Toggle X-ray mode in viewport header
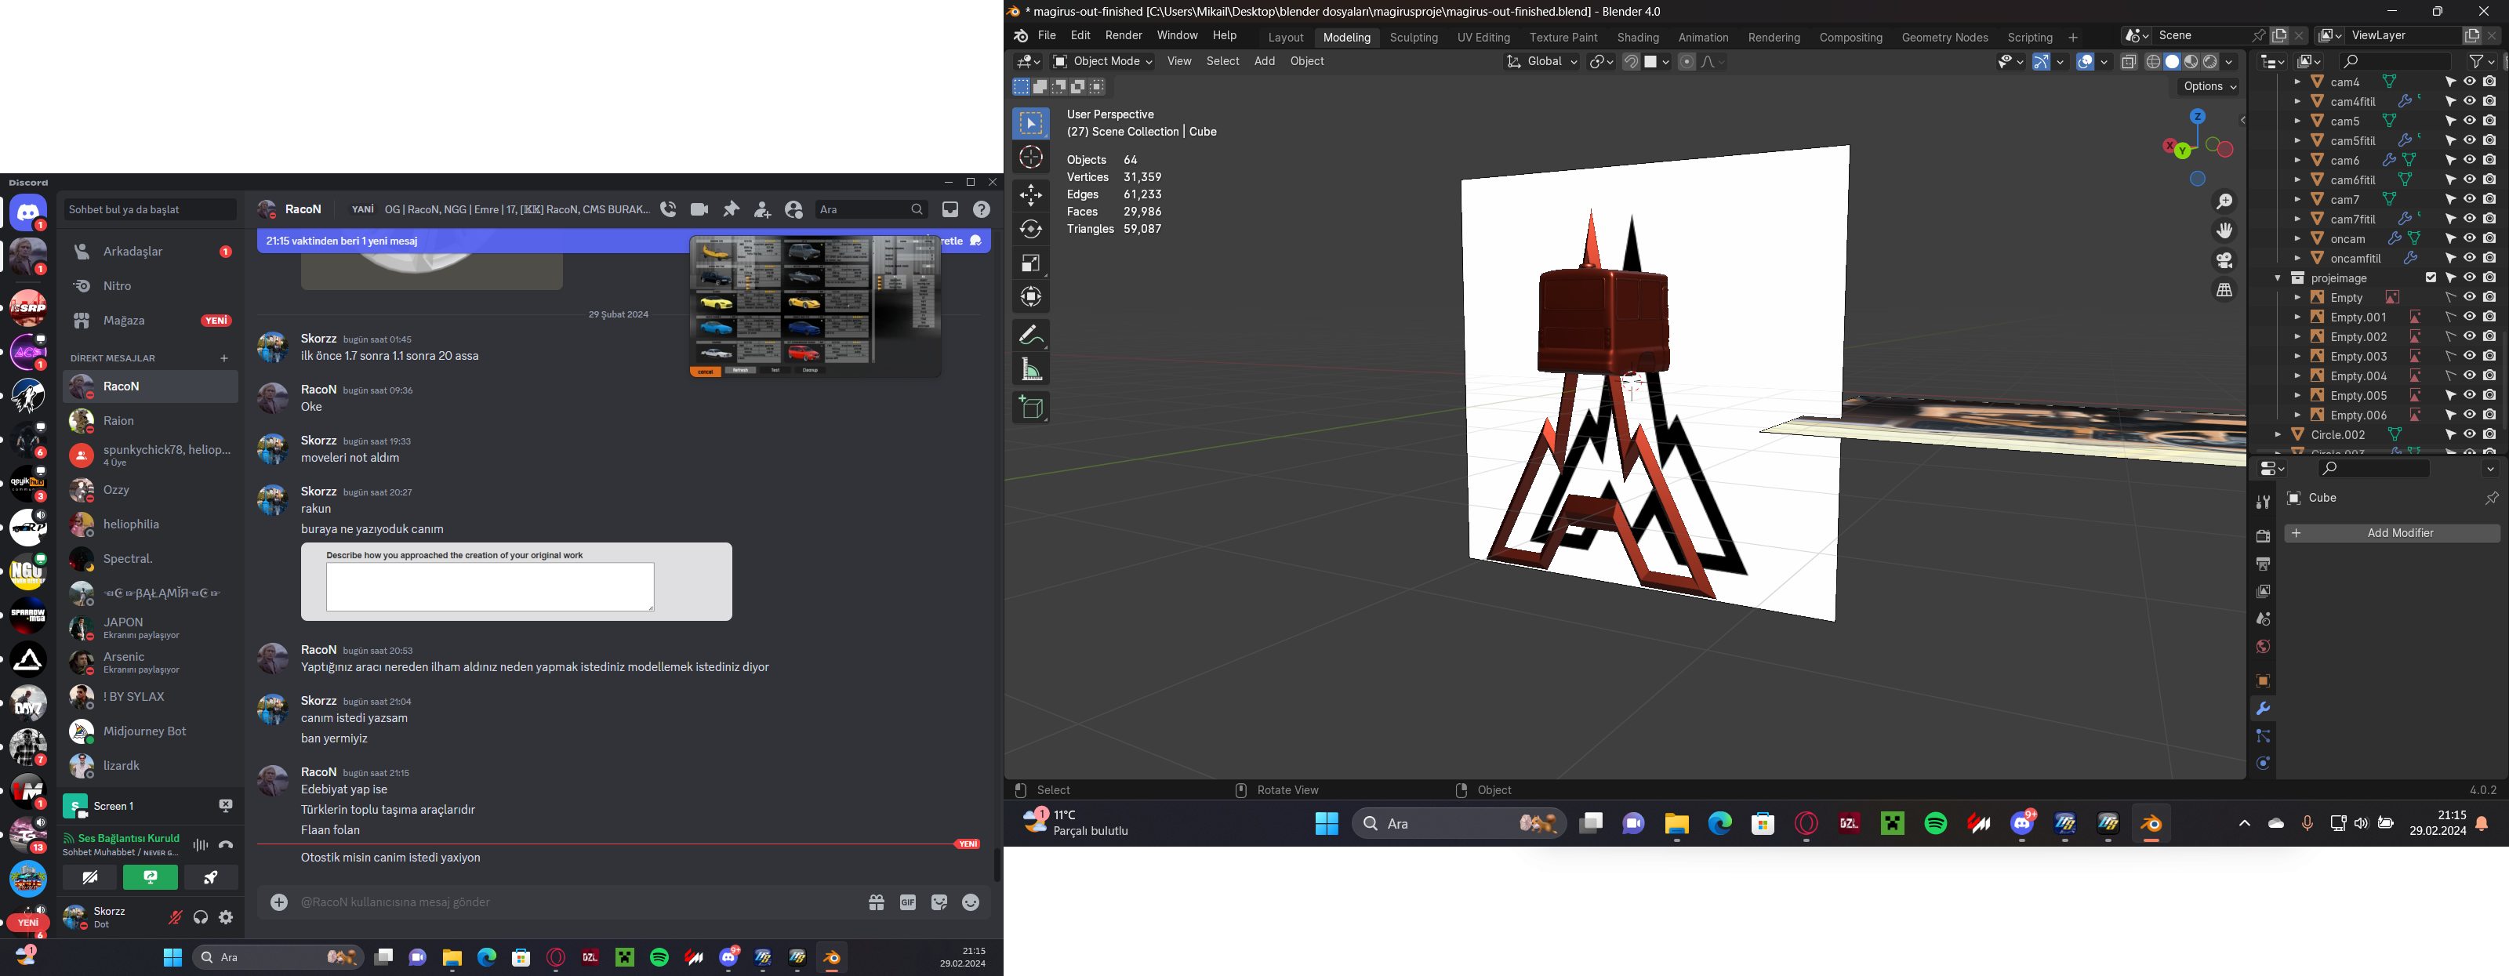 [x=2130, y=61]
